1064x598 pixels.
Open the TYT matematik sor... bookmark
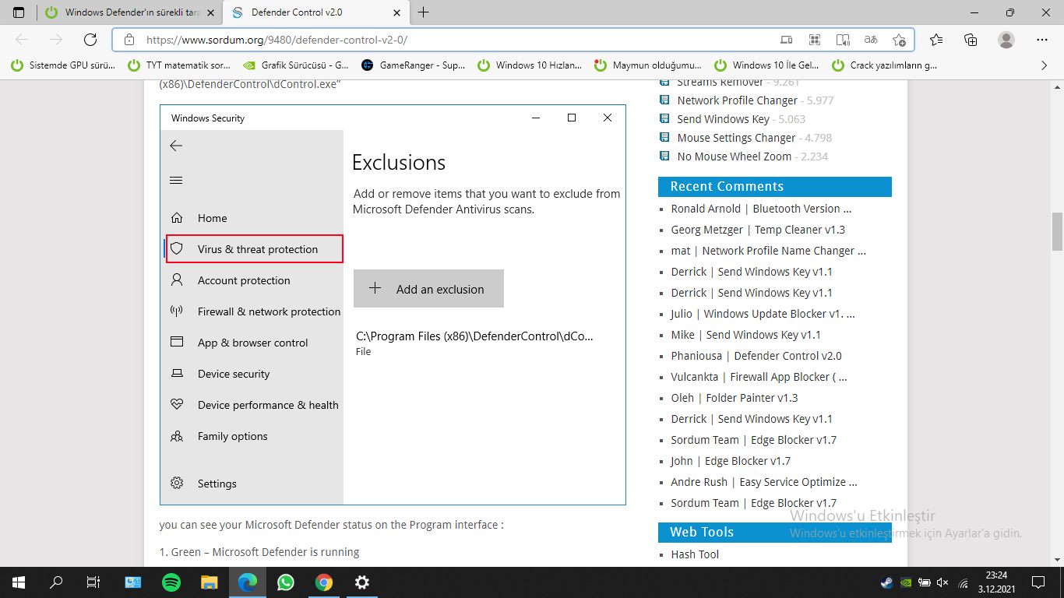tap(179, 65)
